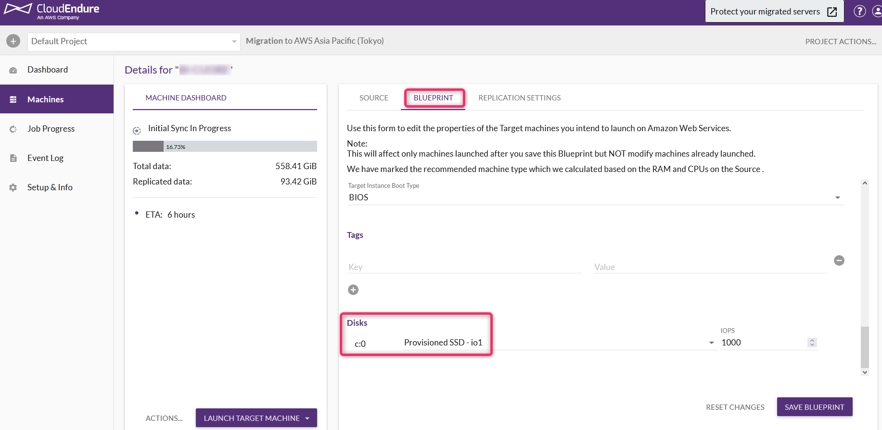Click the sync progress bar at 16.73%
The image size is (882, 430).
[x=225, y=147]
